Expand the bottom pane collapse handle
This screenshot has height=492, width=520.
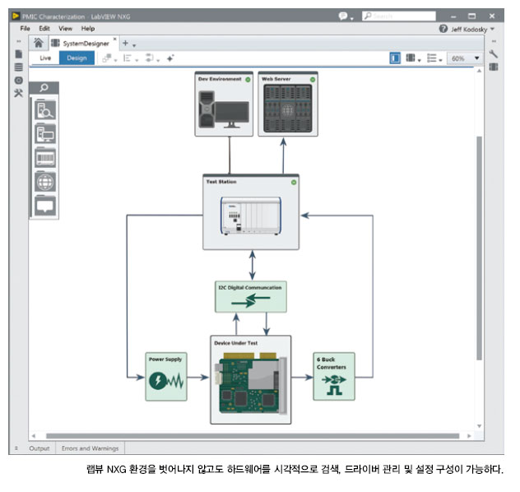pyautogui.click(x=16, y=448)
